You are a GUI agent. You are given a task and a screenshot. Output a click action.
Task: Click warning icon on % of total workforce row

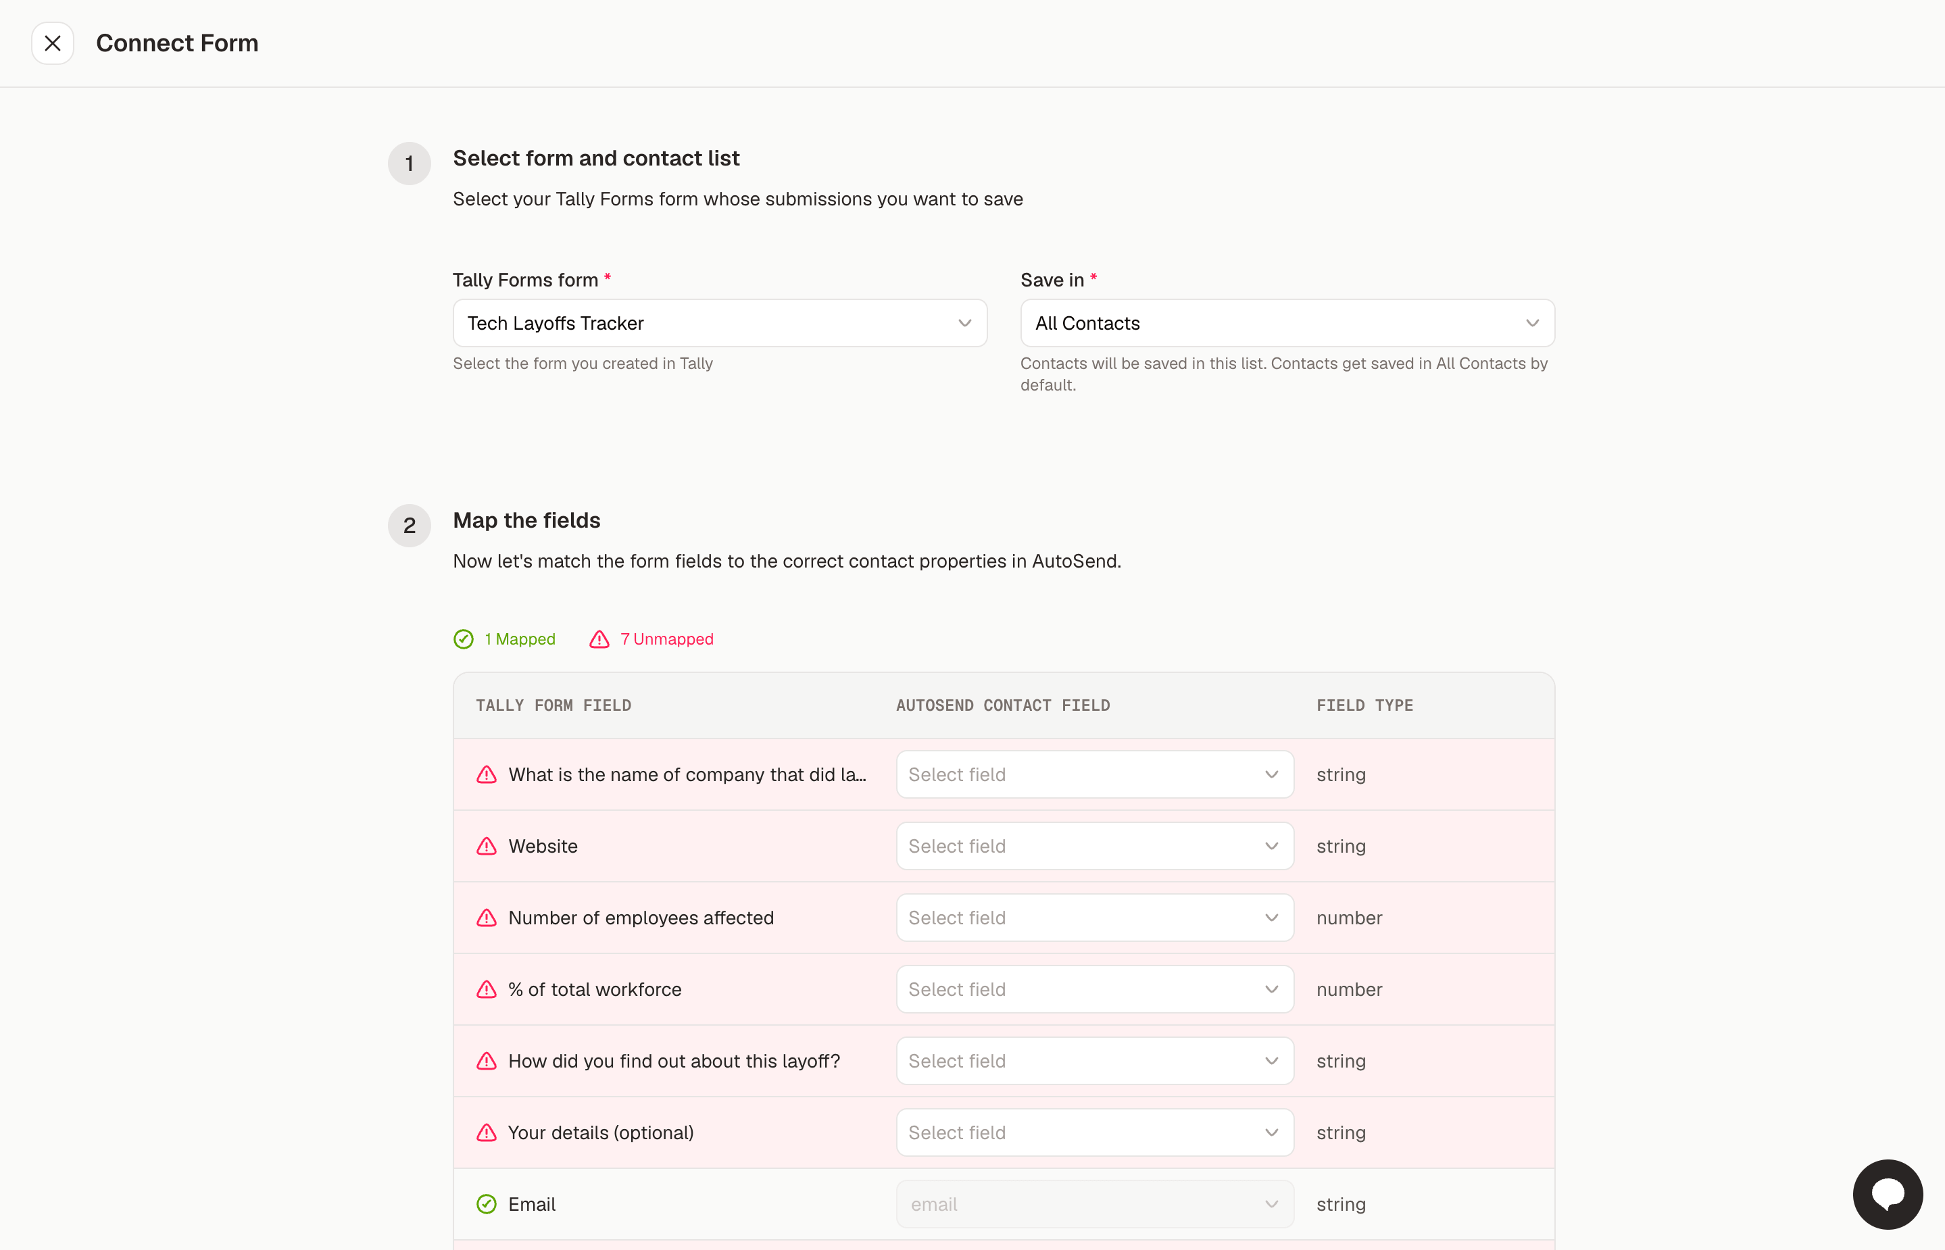(487, 989)
